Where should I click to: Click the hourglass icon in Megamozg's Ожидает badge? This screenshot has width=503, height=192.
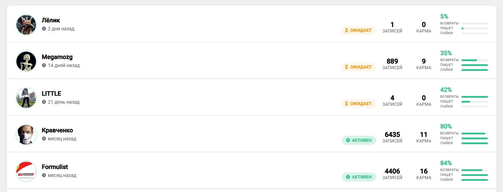click(x=347, y=67)
